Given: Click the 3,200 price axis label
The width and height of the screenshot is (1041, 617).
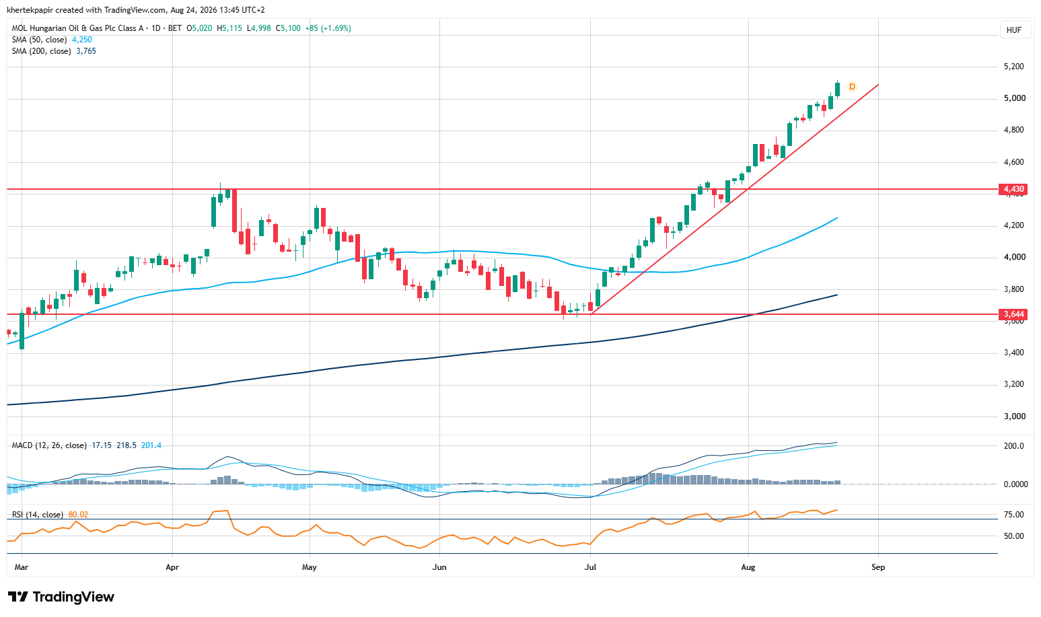Looking at the screenshot, I should click(1014, 384).
